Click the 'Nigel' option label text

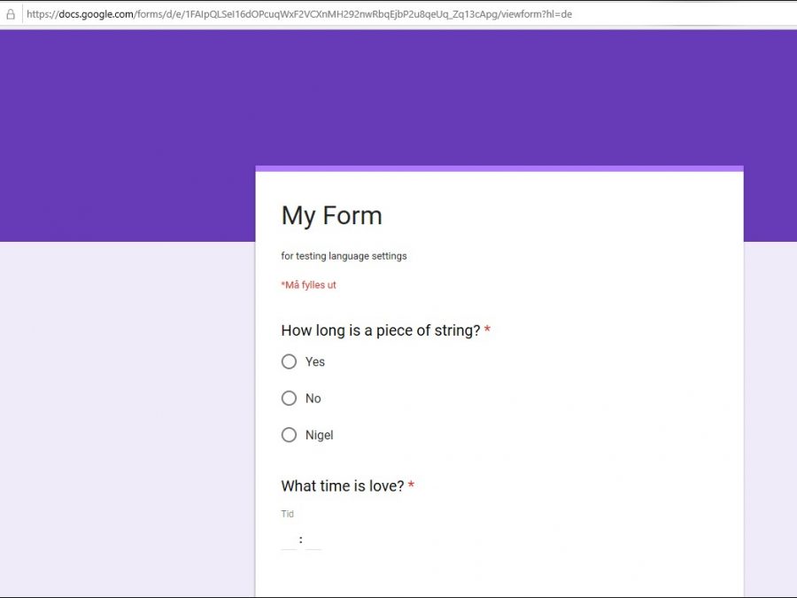click(x=319, y=435)
